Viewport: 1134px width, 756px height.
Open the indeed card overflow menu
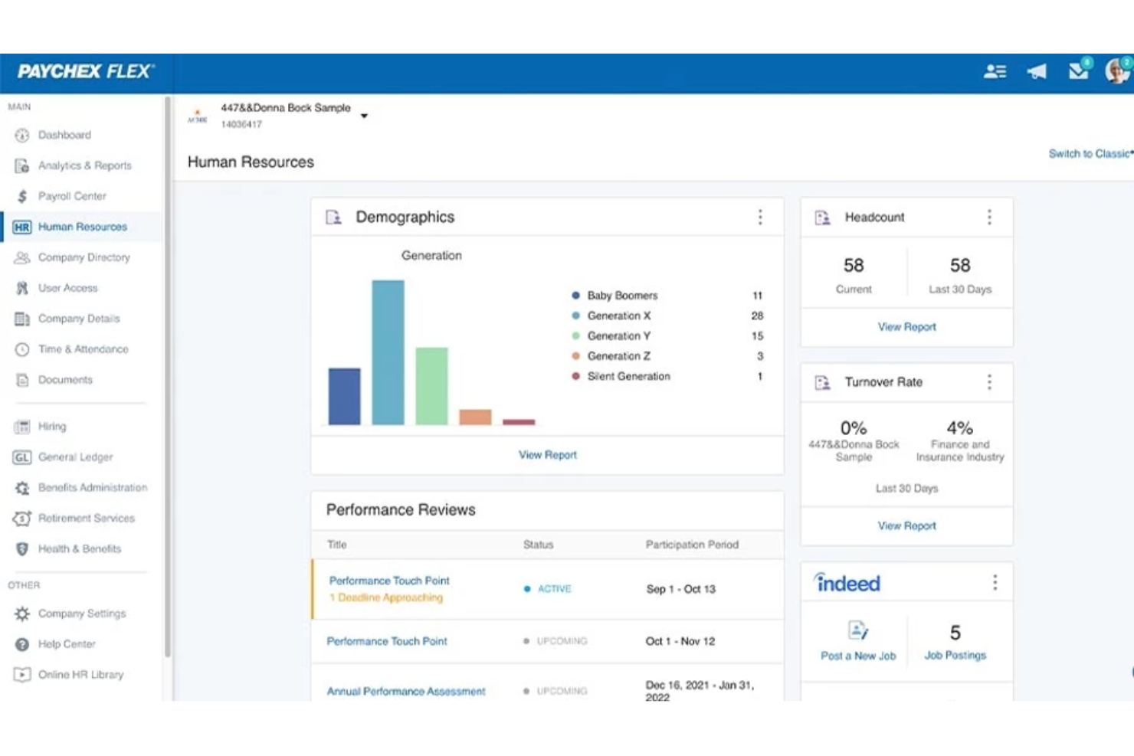tap(995, 582)
